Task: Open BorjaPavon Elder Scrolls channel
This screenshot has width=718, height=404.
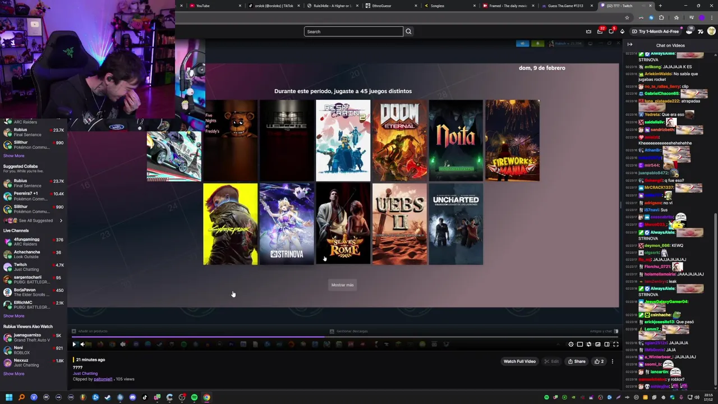Action: click(x=34, y=292)
